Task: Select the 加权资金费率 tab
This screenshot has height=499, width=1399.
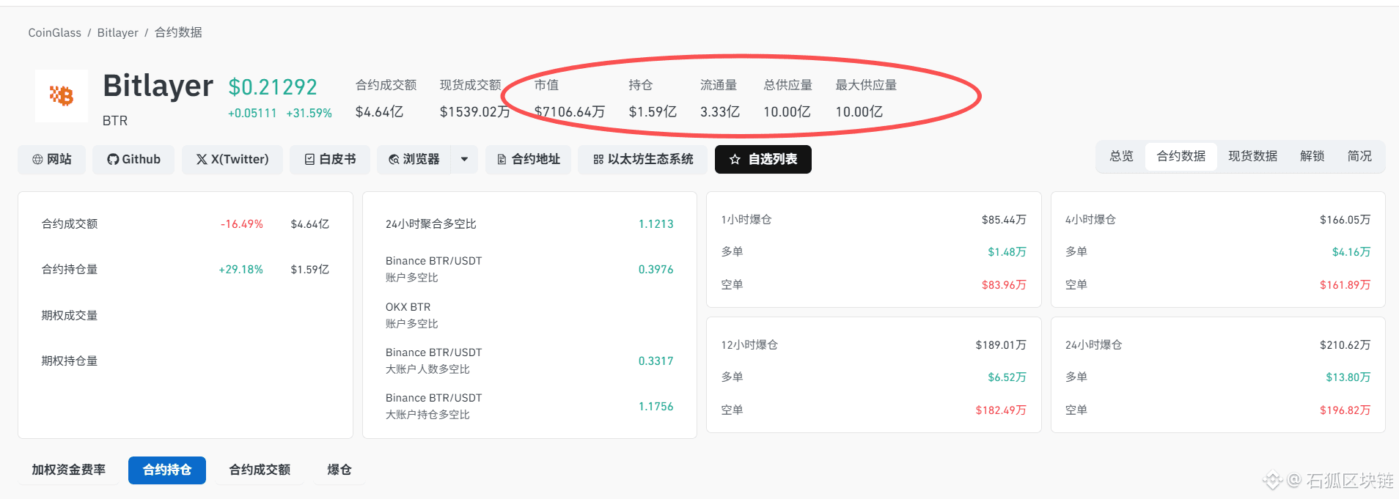Action: pos(69,470)
